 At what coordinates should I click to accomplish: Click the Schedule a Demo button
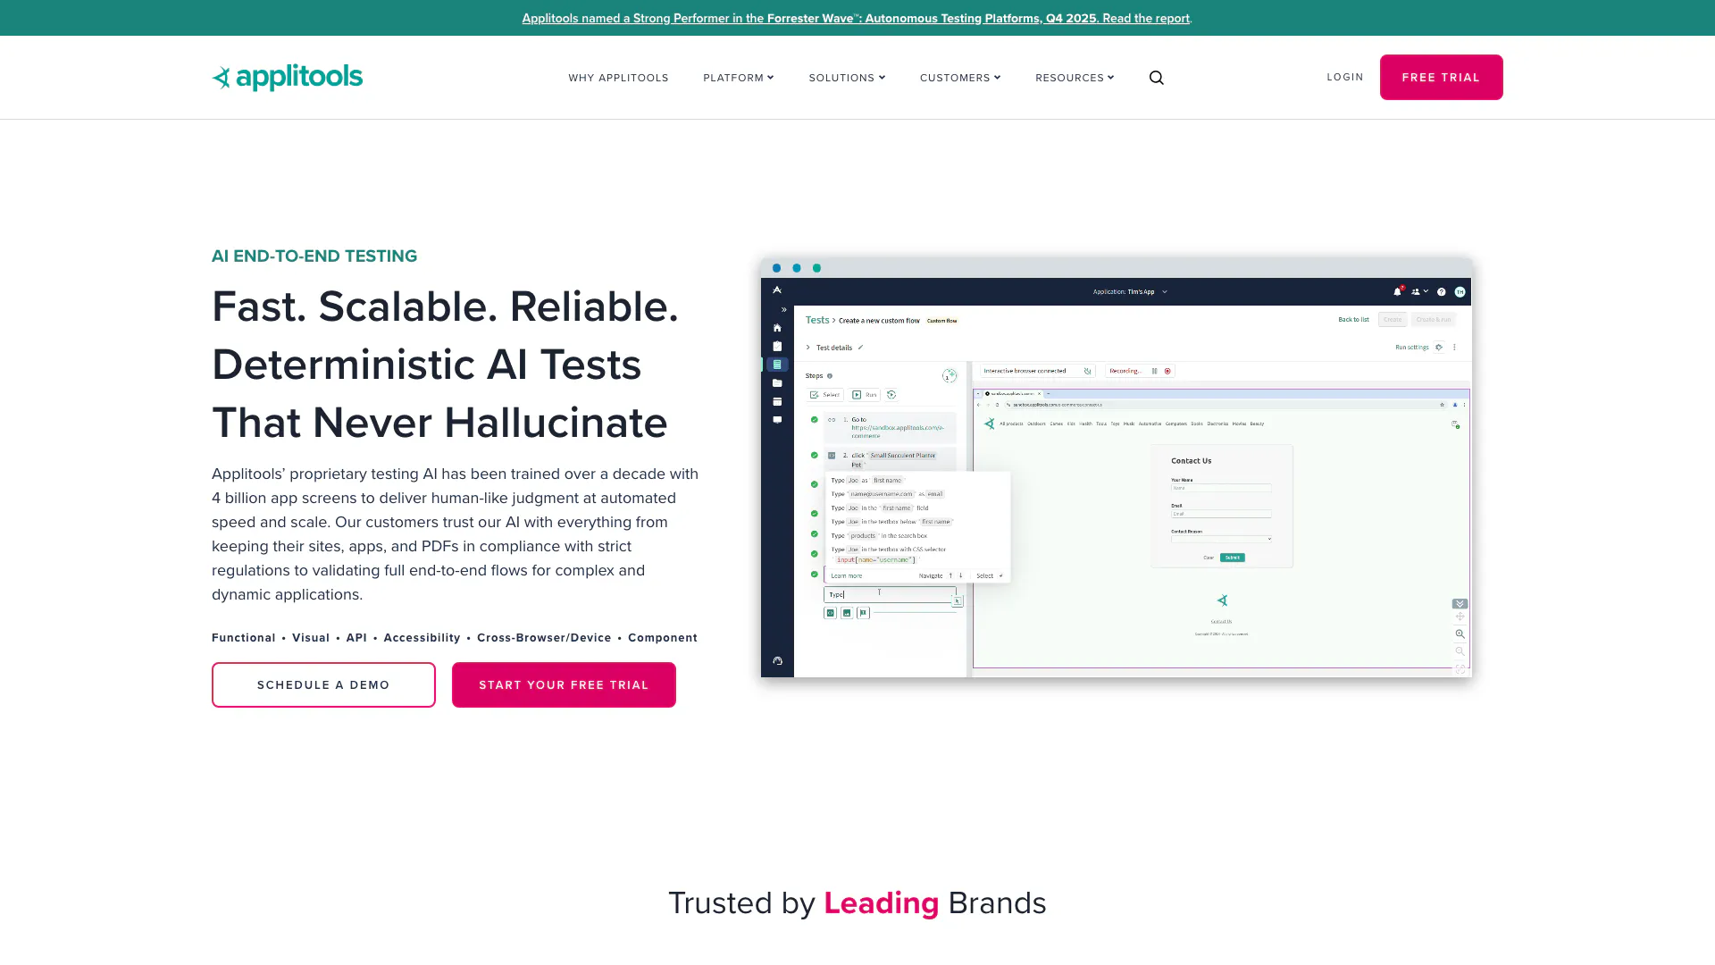coord(323,684)
